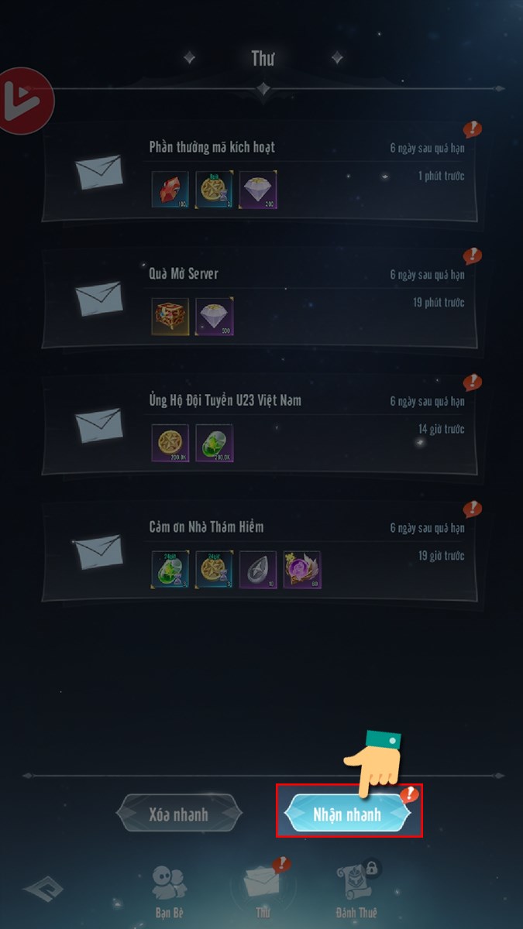Tap the diamond reward in the activation code mail
The image size is (523, 929).
coord(258,190)
